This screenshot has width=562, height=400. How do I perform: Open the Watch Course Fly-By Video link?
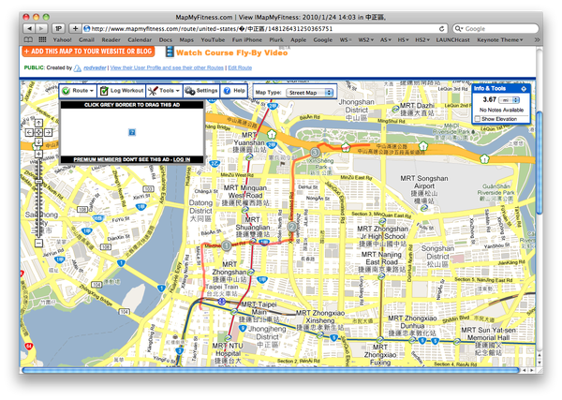click(x=231, y=52)
